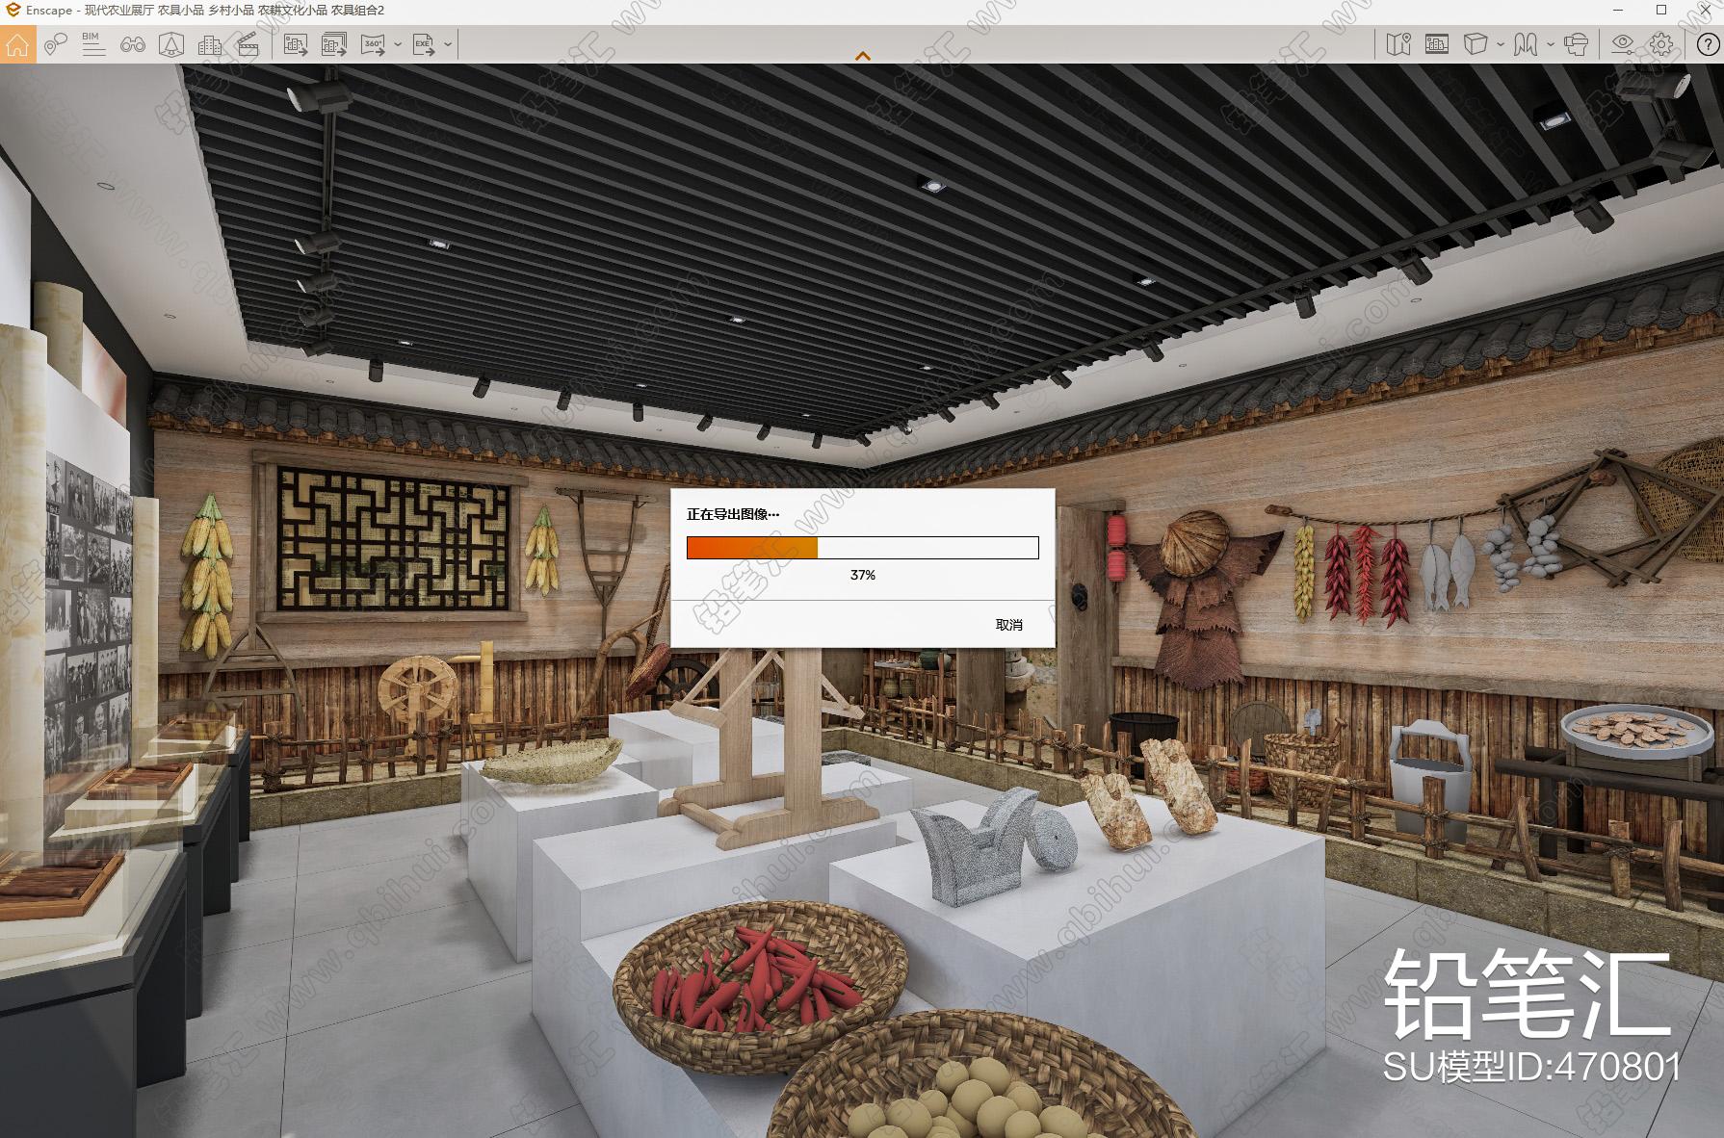This screenshot has height=1138, width=1724.
Task: Expand the EXE export dropdown arrow
Action: coord(448,44)
